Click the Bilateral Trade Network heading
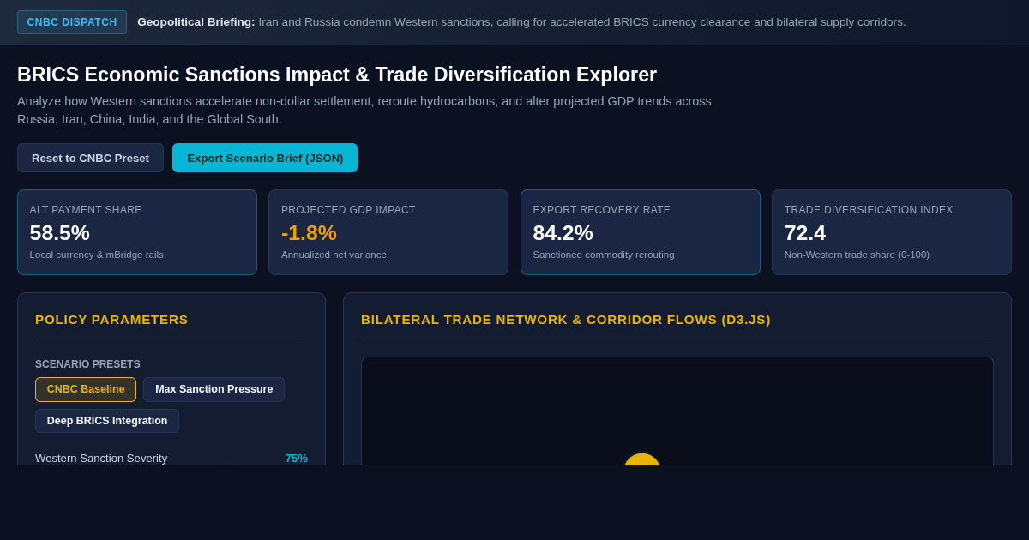Screen dimensions: 1029x540 point(566,320)
